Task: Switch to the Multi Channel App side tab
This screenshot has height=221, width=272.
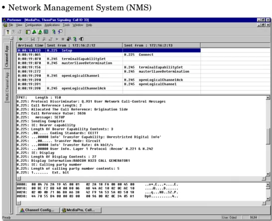Action: pos(7,86)
